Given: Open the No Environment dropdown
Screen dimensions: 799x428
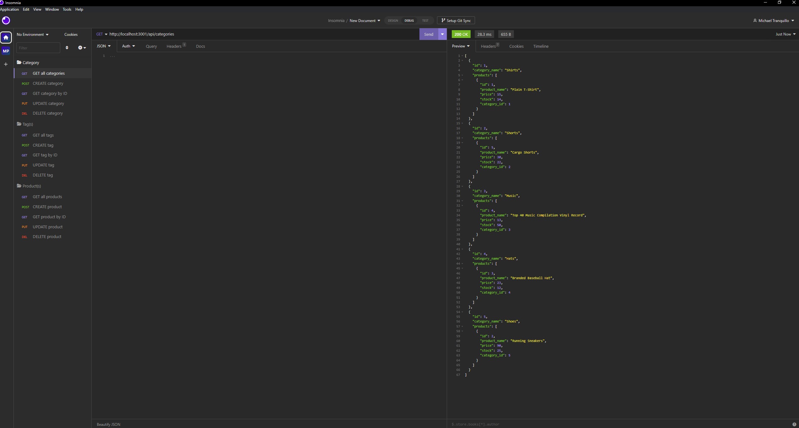Looking at the screenshot, I should coord(32,35).
